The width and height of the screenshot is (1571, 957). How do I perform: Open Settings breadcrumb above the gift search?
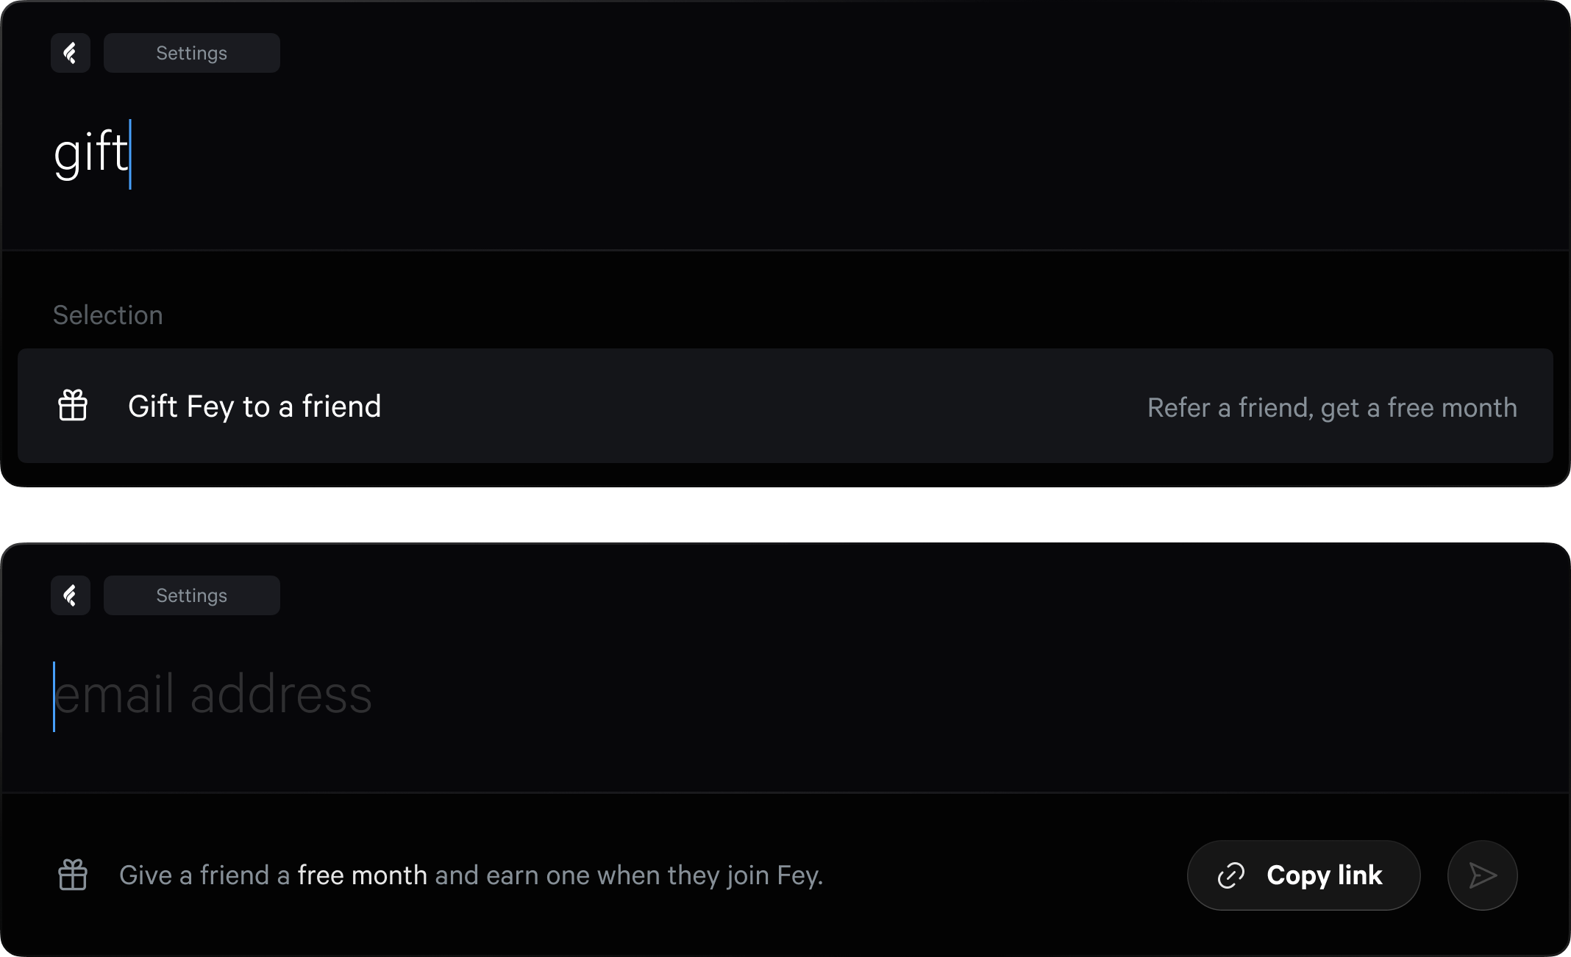click(191, 53)
